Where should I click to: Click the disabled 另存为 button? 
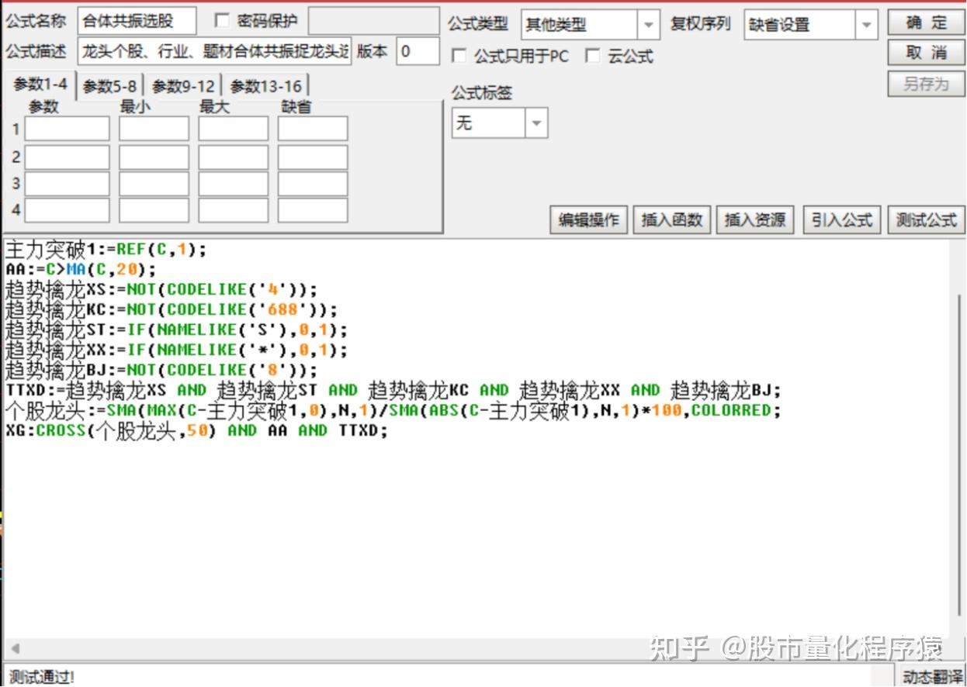[927, 84]
